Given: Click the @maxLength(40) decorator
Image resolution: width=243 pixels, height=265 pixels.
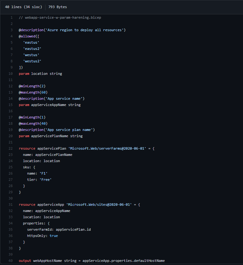Looking at the screenshot, I should 33,123.
